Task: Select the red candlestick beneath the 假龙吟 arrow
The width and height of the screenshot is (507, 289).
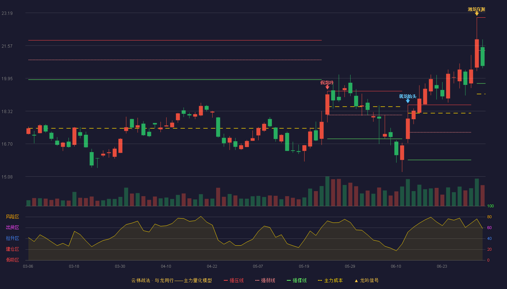Action: [327, 105]
